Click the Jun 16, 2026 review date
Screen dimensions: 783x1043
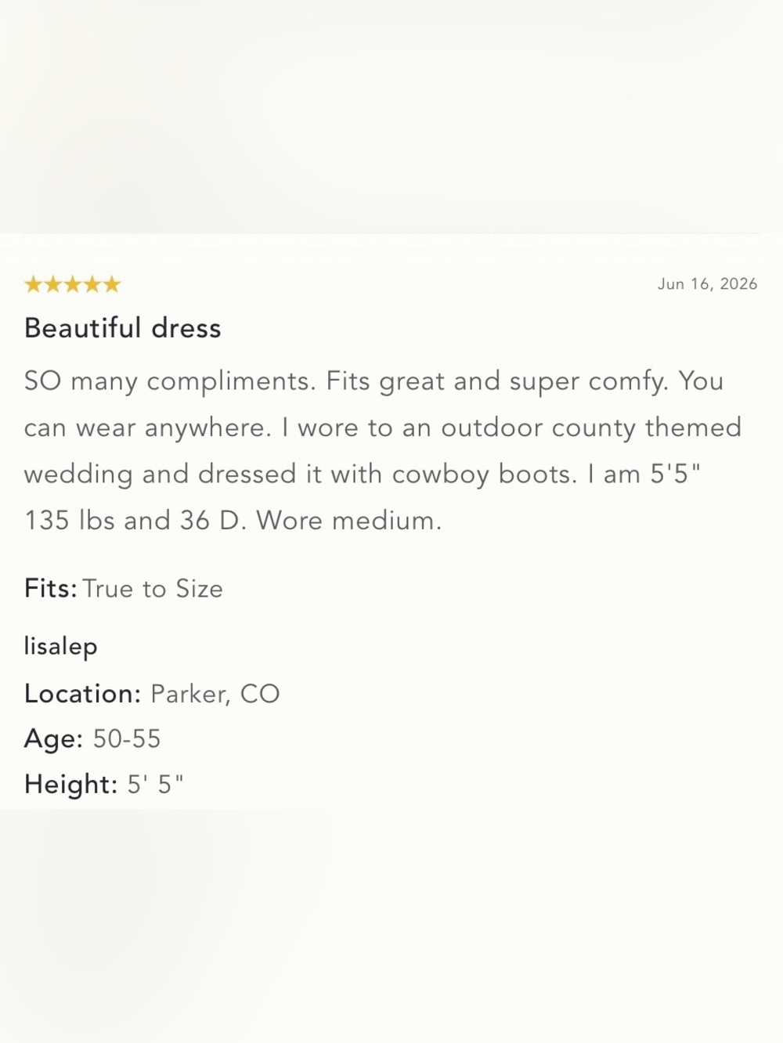[x=708, y=284]
